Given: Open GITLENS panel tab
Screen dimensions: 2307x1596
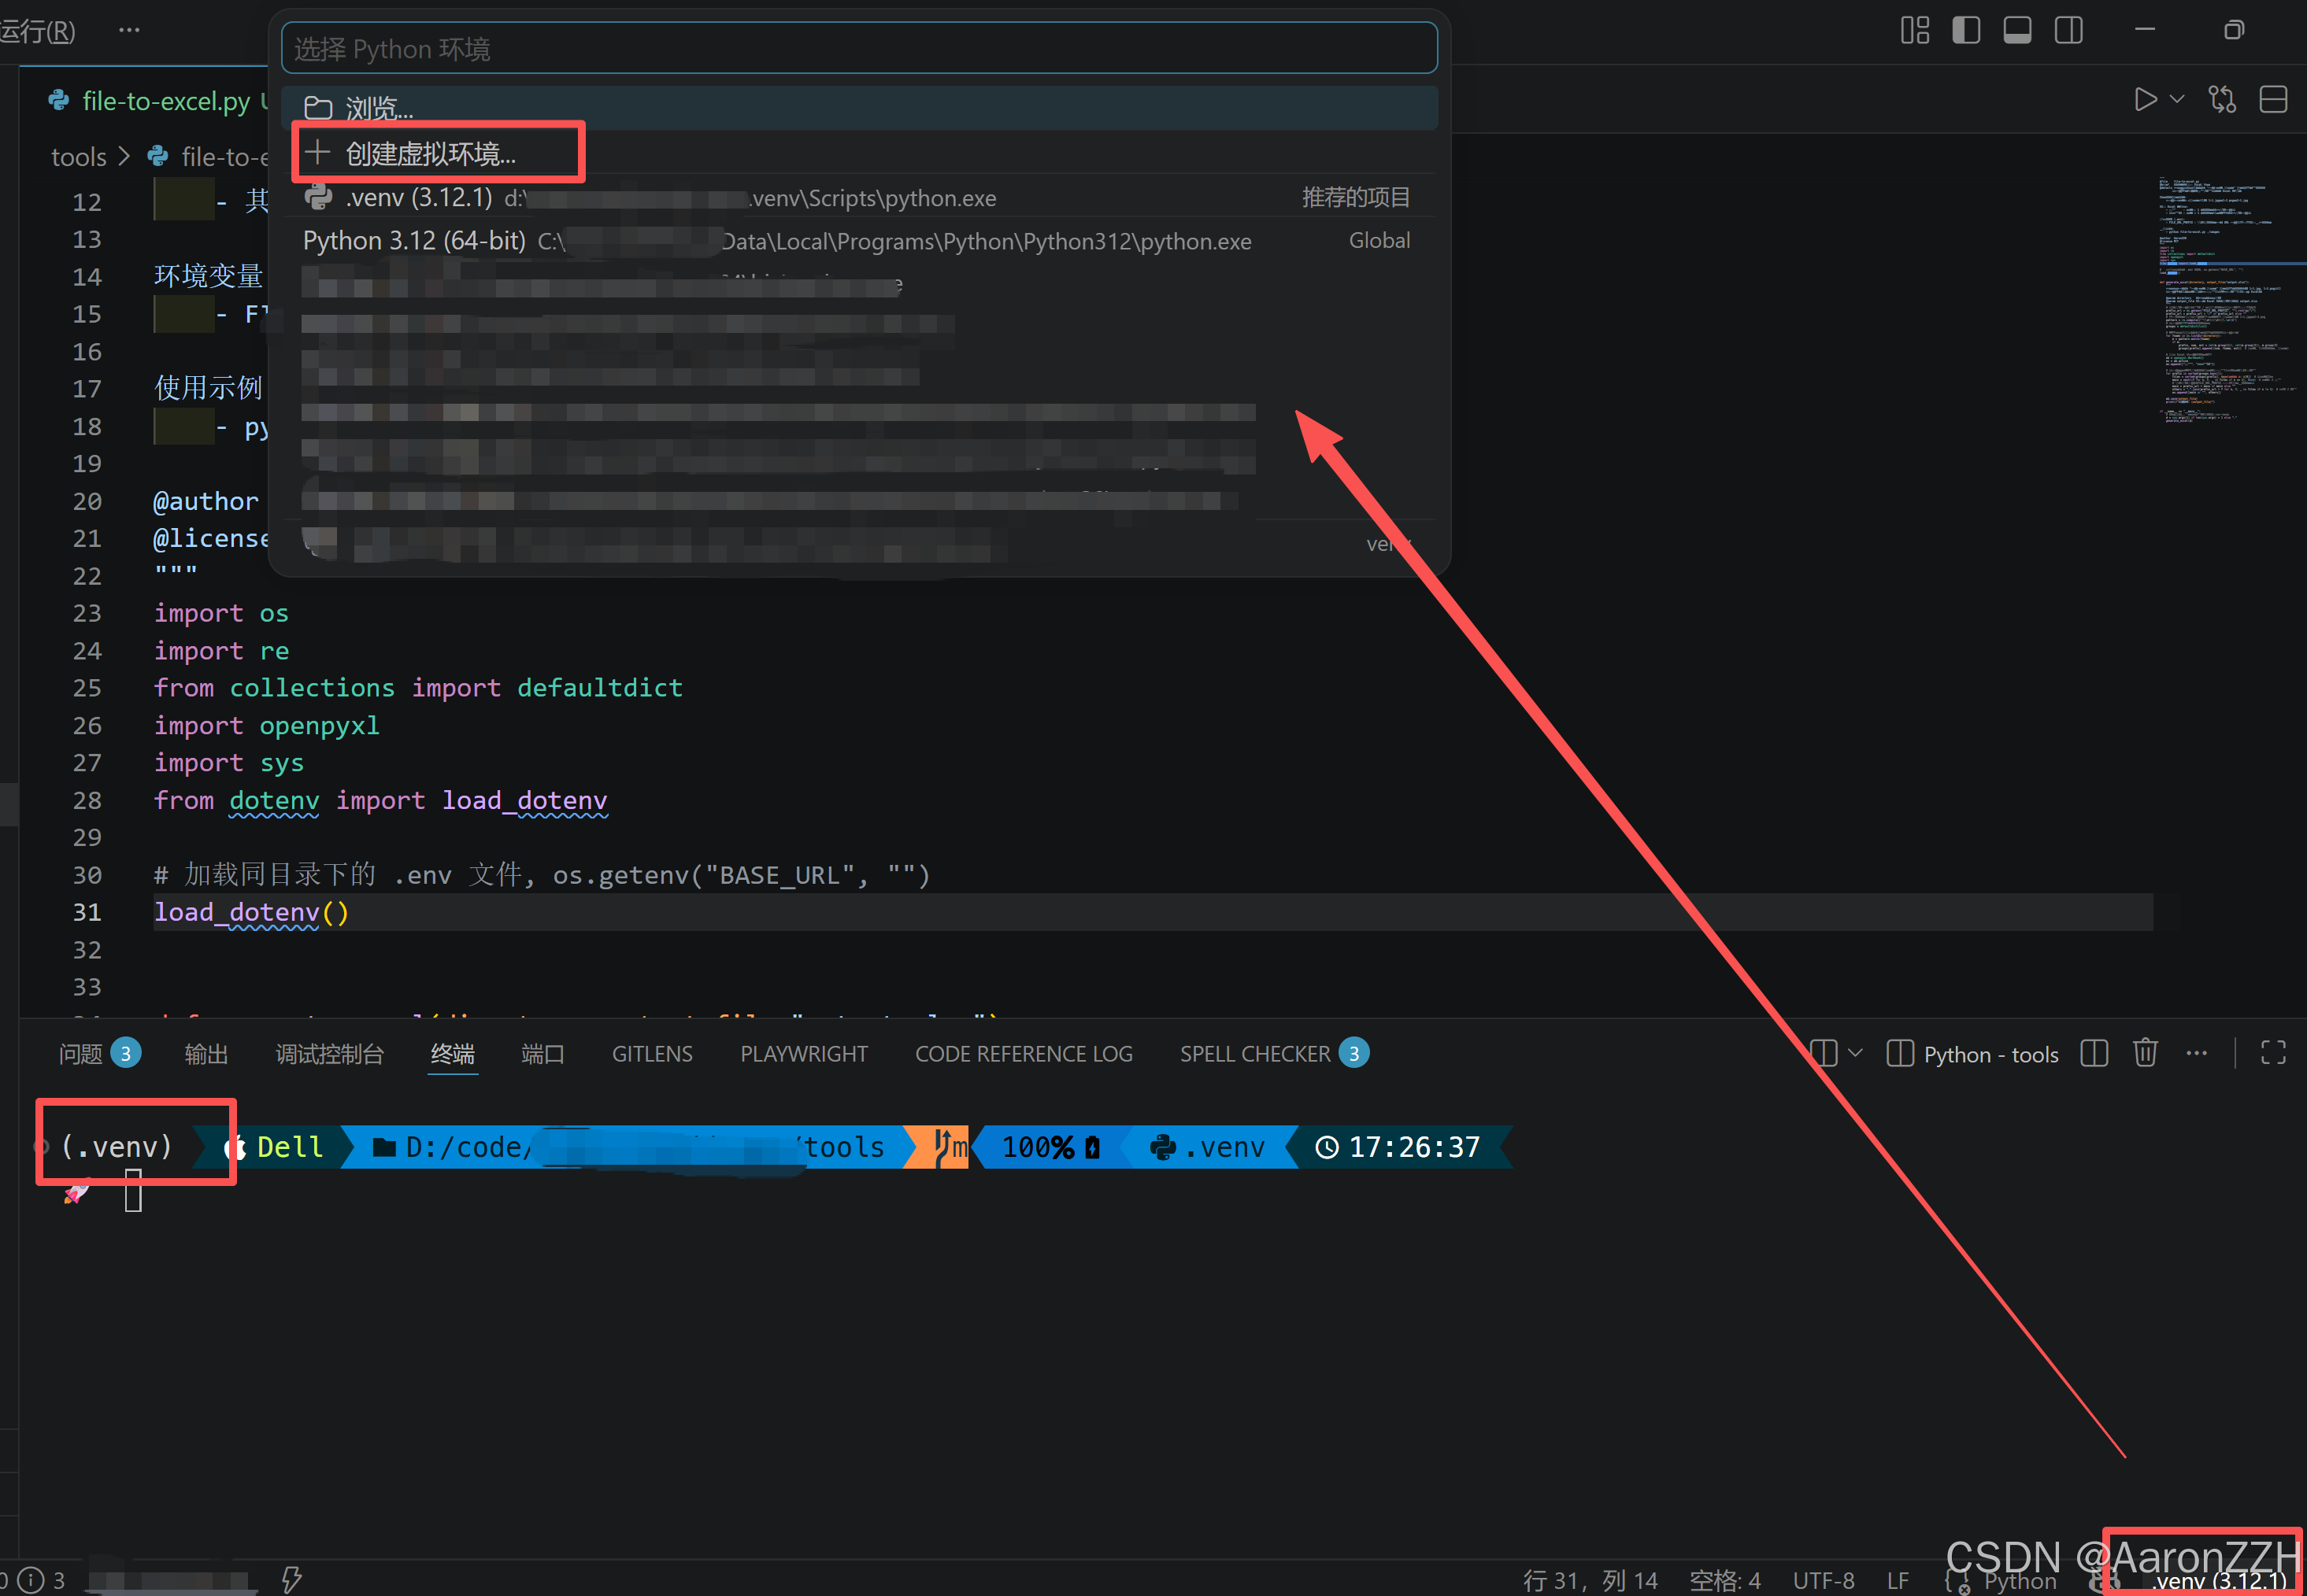Looking at the screenshot, I should pos(651,1053).
